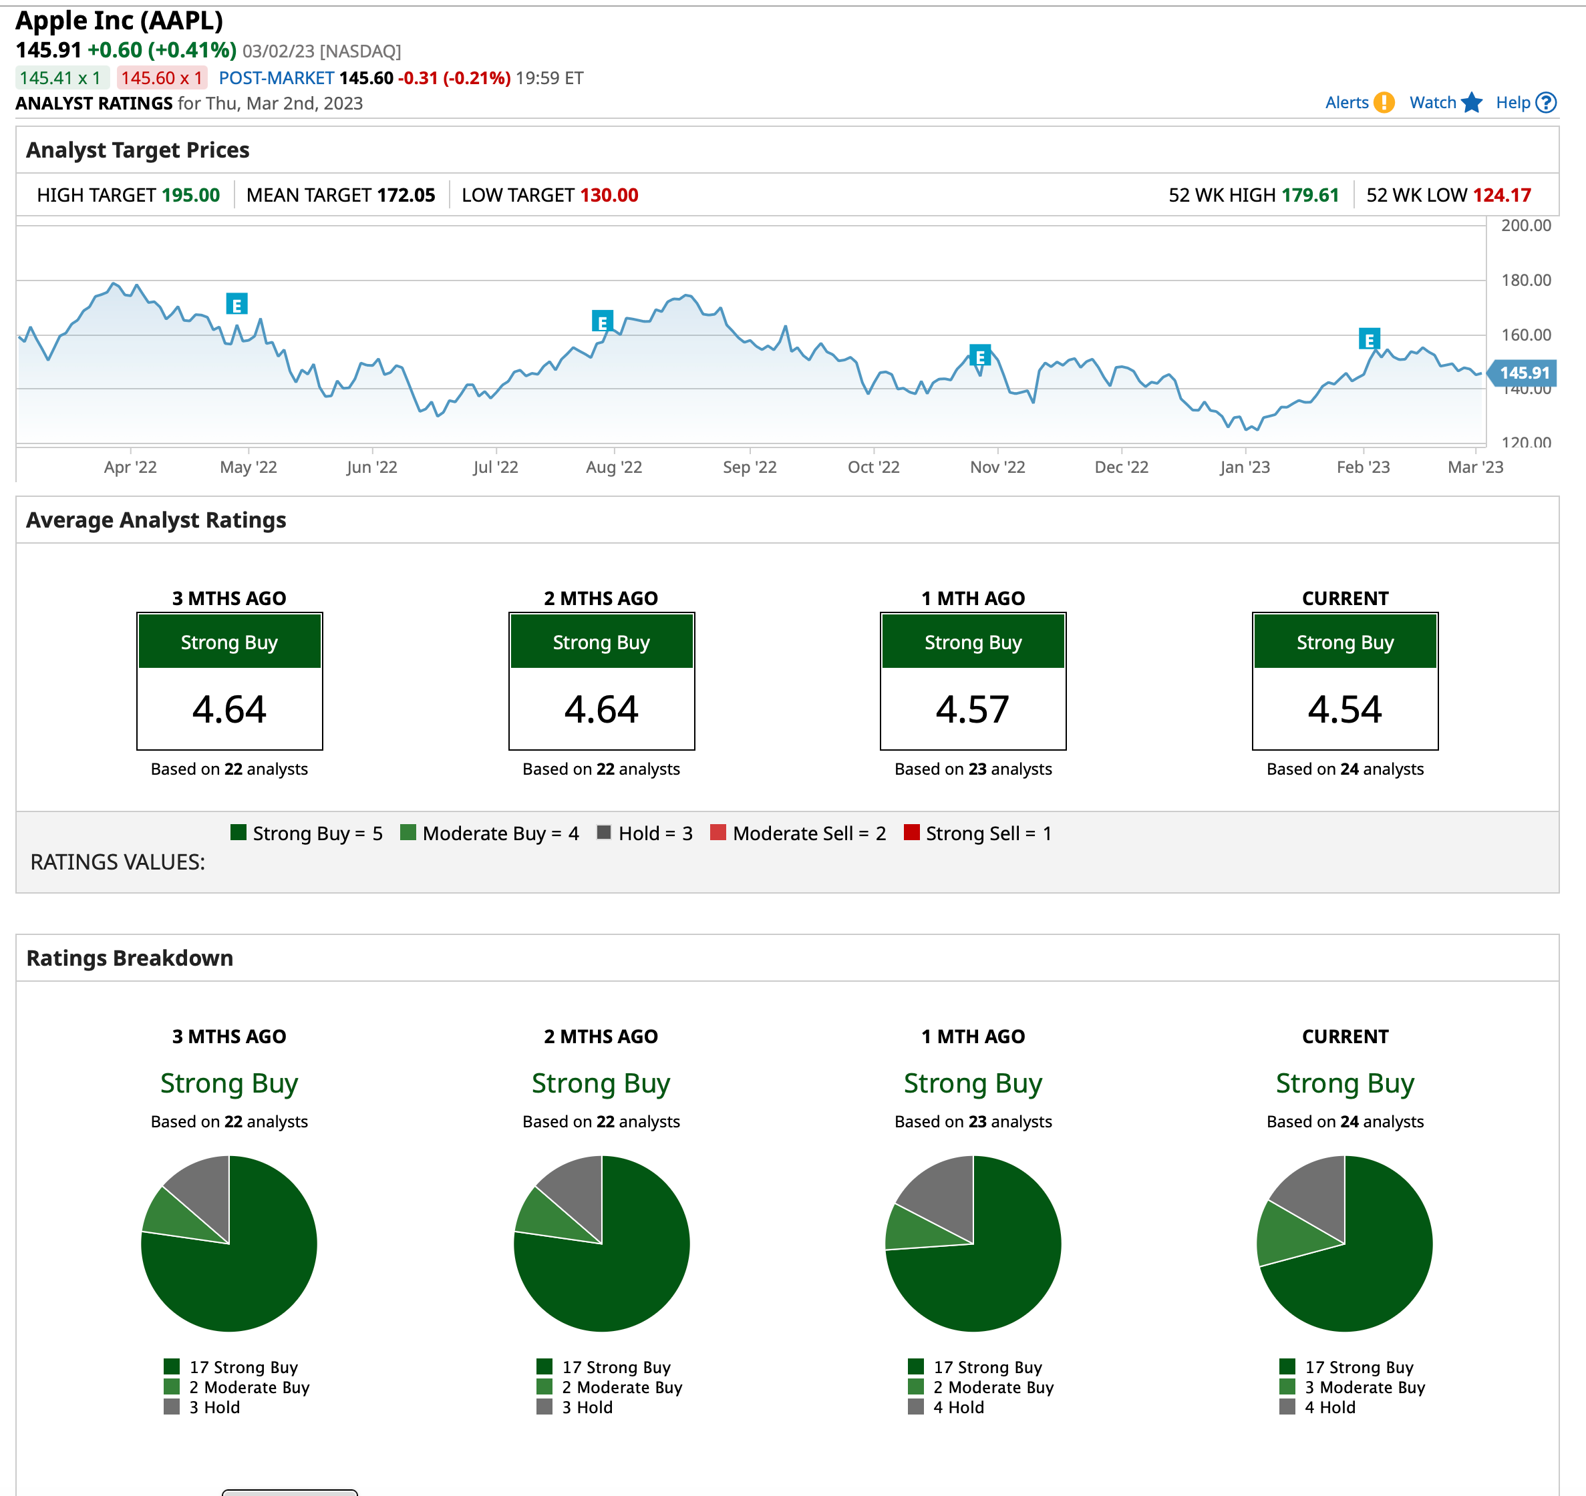The width and height of the screenshot is (1586, 1496).
Task: Open the Alerts link
Action: (1347, 103)
